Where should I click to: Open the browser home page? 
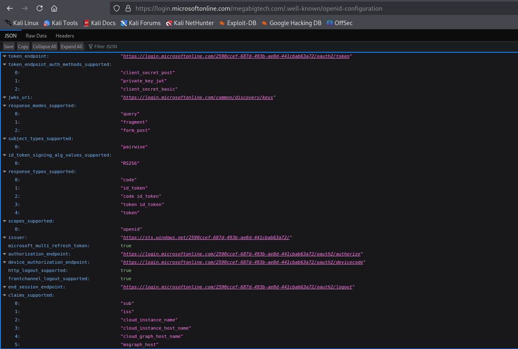click(x=54, y=8)
